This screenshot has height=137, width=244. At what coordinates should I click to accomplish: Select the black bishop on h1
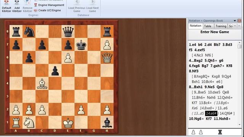pos(107,123)
